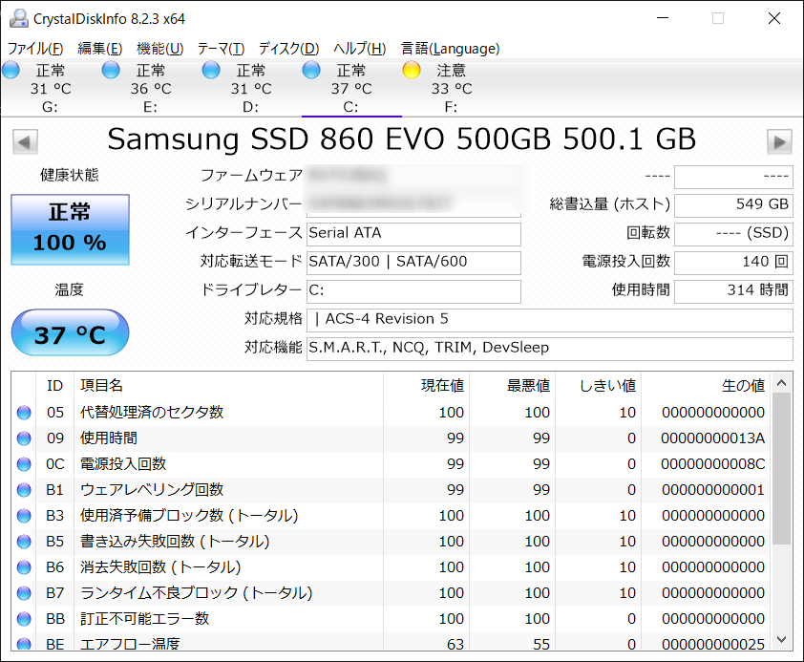Select the 消去失敗回数 (トータル) row
Screen dimensions: 804x662
(x=391, y=567)
